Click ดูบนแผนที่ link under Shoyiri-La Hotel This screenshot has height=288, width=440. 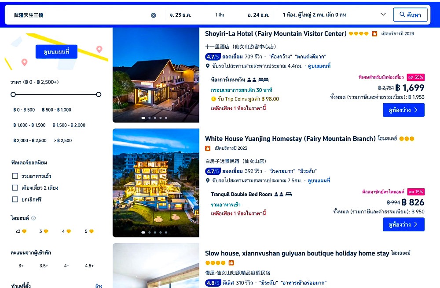point(319,66)
